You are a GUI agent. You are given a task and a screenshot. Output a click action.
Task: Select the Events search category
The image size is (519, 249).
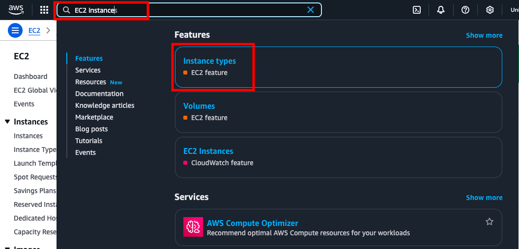coord(86,152)
